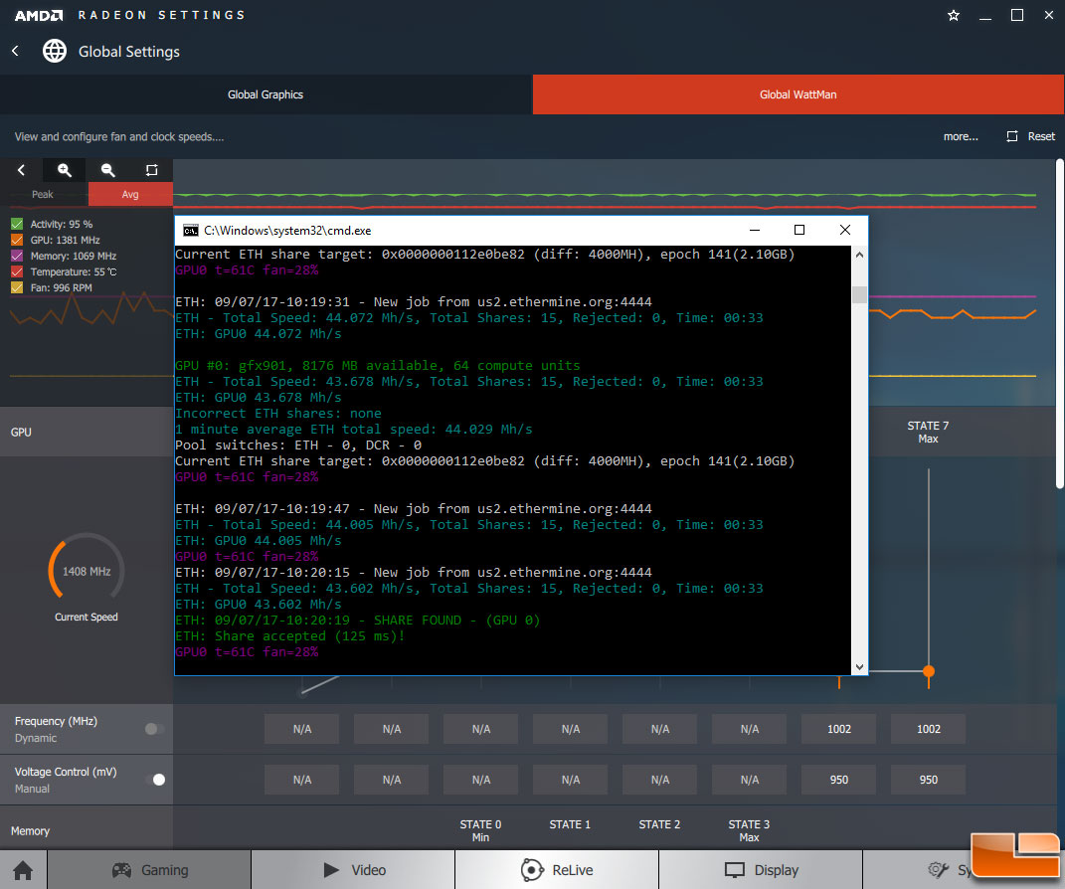Click the State 7 voltage field 950

[929, 780]
